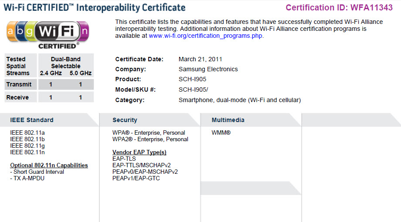Click the Tested Spatial Streams header cell
401x222 pixels.
pyautogui.click(x=18, y=66)
